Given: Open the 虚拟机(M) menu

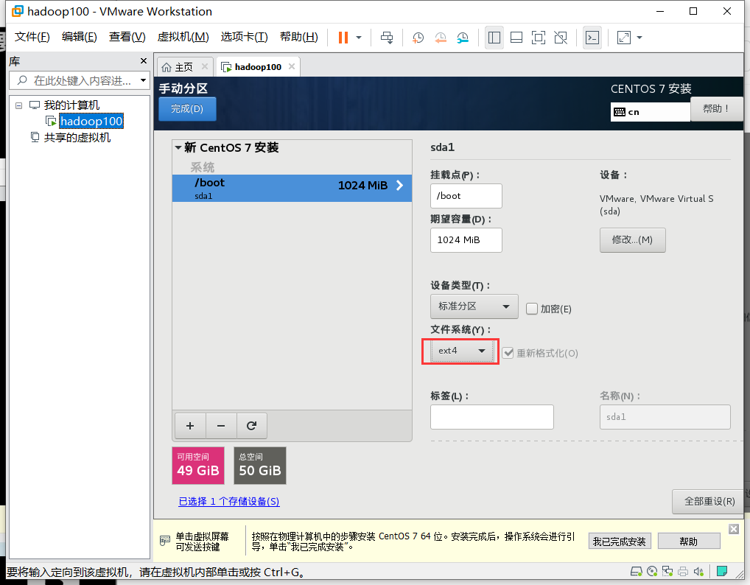Looking at the screenshot, I should [183, 37].
